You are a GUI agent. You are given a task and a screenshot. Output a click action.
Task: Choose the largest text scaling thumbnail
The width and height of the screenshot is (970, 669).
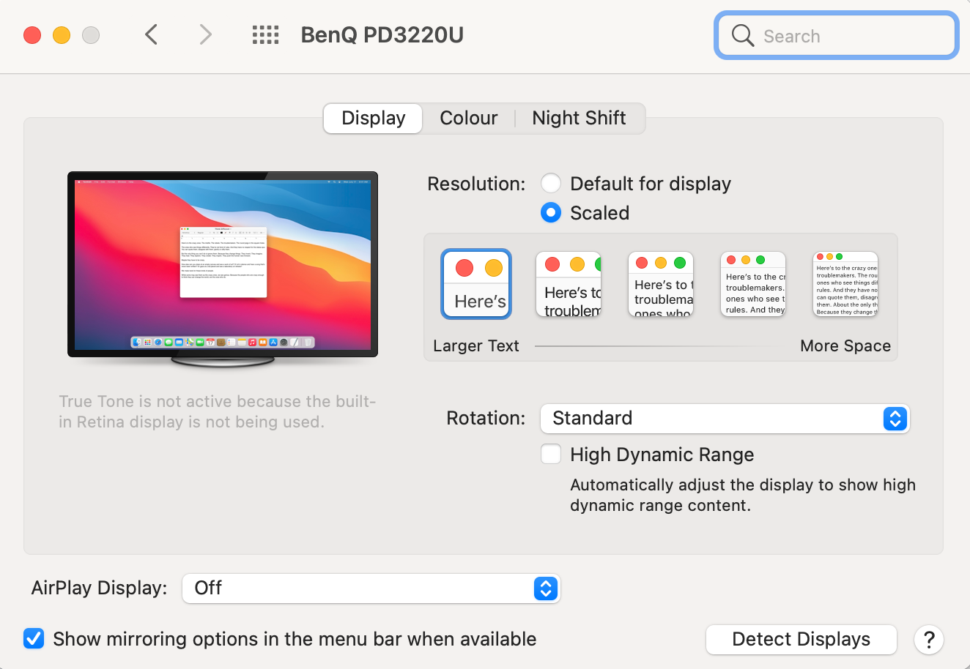coord(476,284)
